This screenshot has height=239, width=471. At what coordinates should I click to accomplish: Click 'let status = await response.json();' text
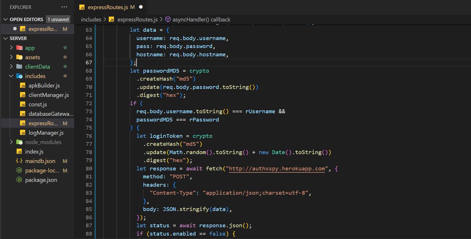click(x=194, y=226)
